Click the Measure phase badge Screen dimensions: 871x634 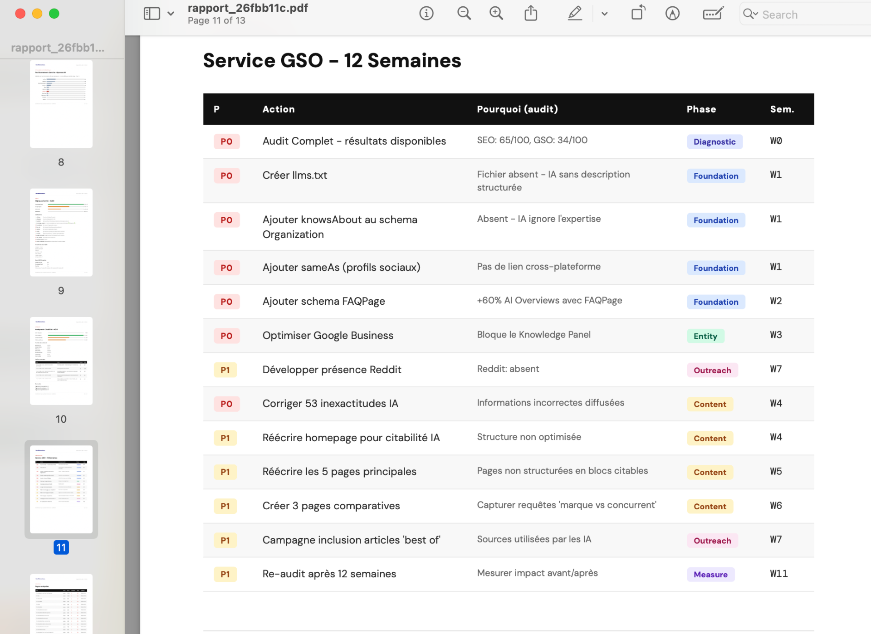710,575
